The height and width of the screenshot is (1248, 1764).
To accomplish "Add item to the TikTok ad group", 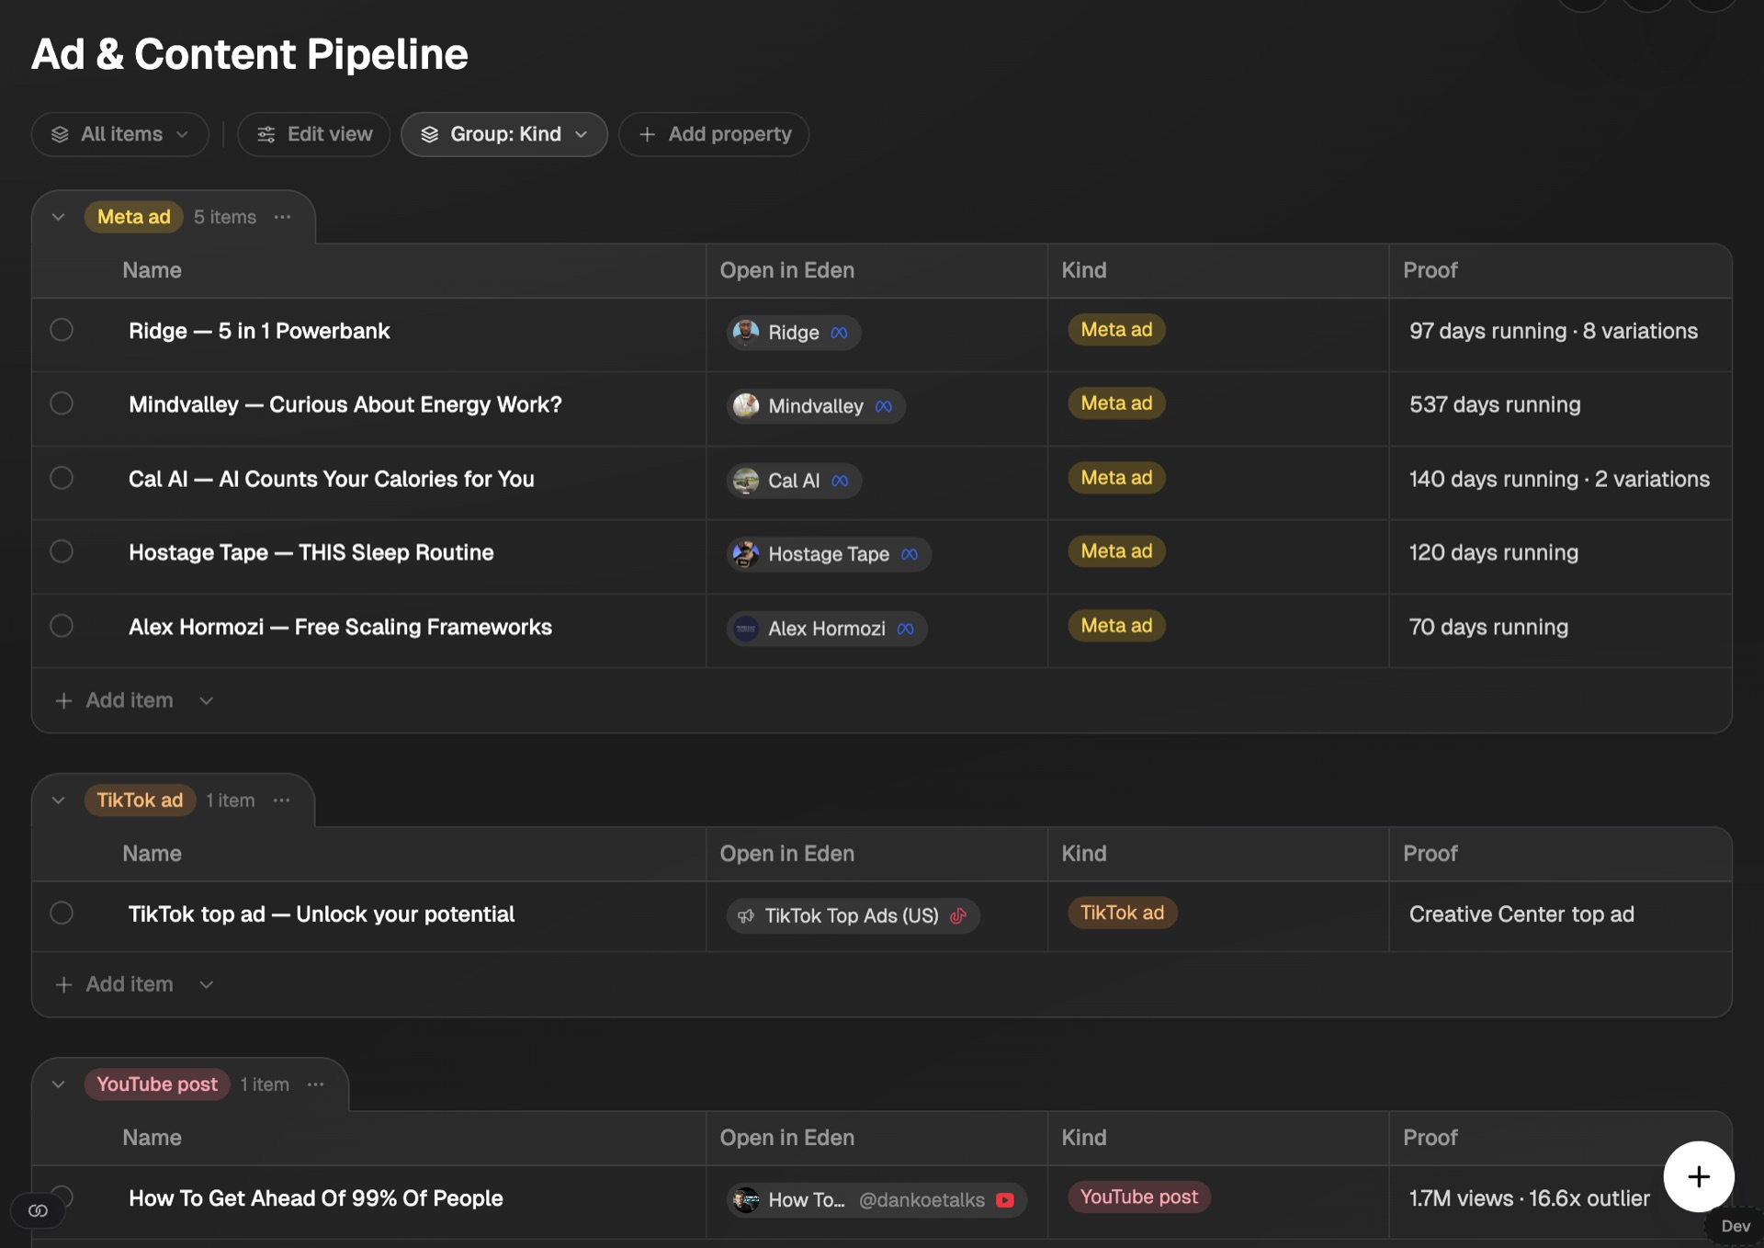I will 130,984.
